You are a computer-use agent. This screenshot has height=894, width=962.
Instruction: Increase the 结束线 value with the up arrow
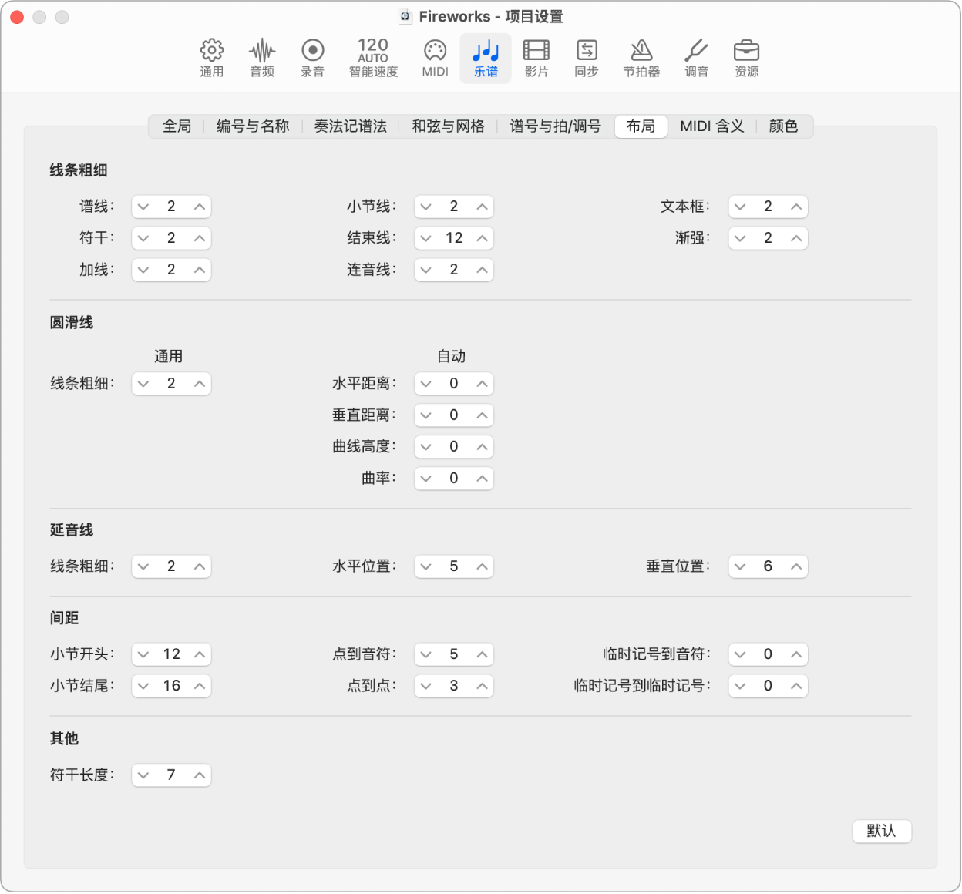(x=481, y=238)
